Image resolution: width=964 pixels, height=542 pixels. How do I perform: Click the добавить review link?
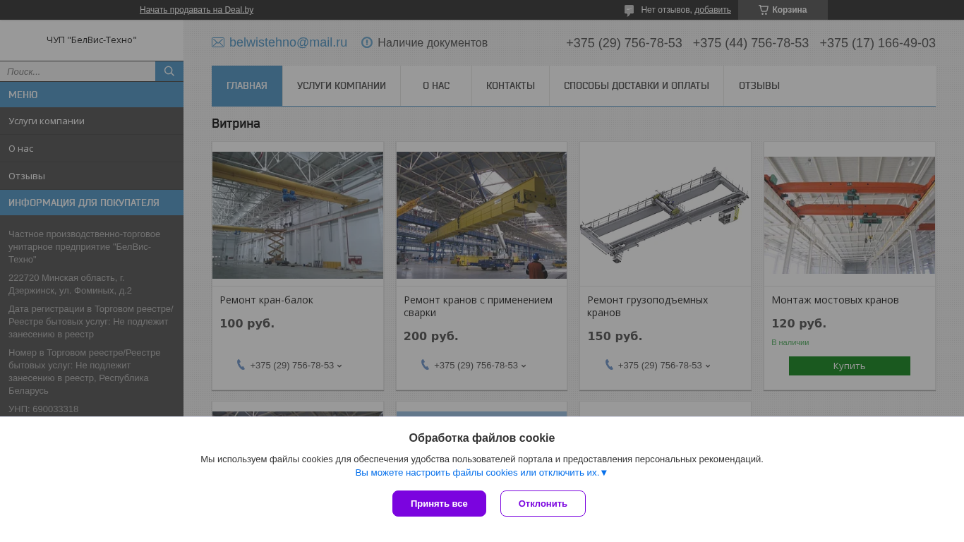click(x=713, y=10)
